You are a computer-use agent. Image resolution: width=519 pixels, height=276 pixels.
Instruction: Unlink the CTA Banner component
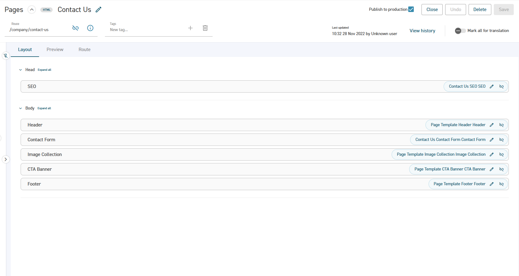click(501, 169)
